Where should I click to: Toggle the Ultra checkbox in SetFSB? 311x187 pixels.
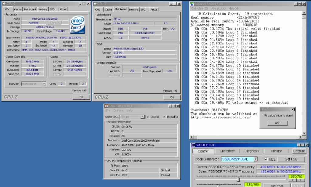pos(266,159)
